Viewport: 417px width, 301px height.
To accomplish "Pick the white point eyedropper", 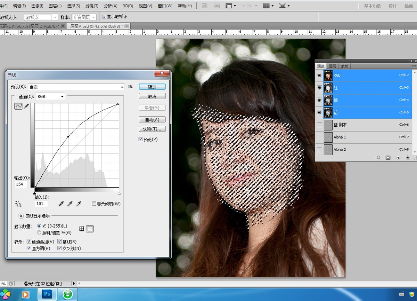I will coord(79,204).
